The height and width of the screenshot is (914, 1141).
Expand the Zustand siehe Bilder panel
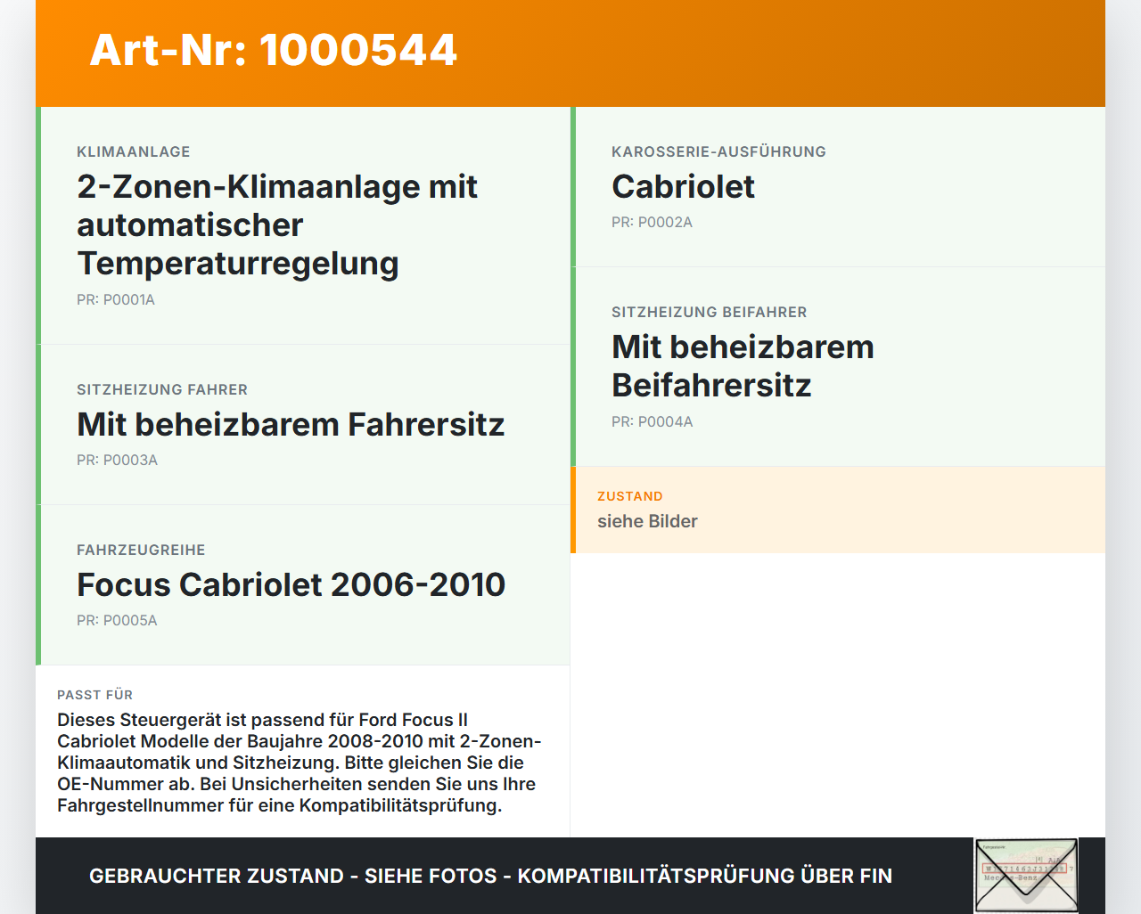[838, 510]
